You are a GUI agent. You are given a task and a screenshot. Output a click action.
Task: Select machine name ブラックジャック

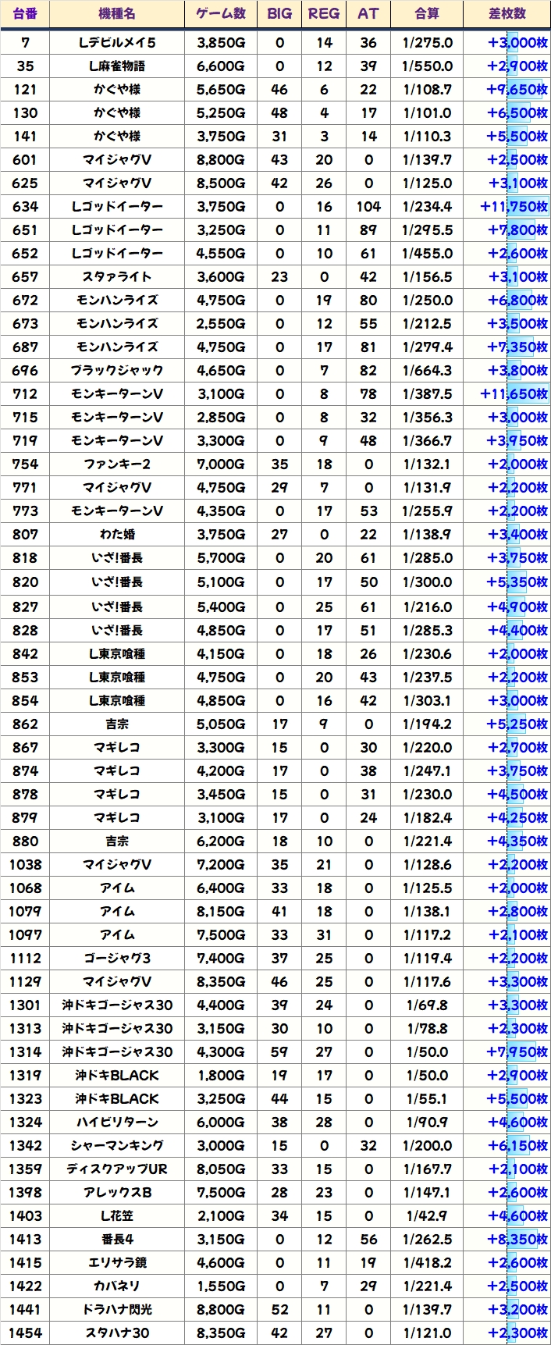tap(117, 371)
